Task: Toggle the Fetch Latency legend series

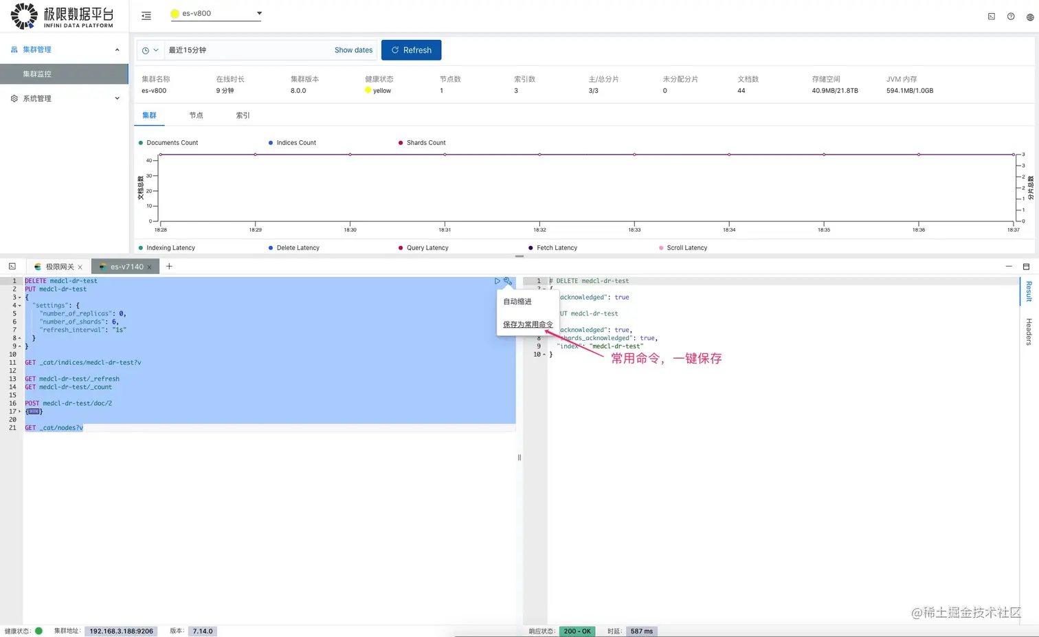Action: [553, 248]
